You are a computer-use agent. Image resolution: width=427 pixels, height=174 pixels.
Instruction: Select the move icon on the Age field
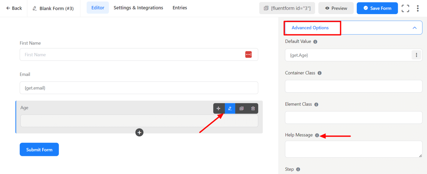219,108
